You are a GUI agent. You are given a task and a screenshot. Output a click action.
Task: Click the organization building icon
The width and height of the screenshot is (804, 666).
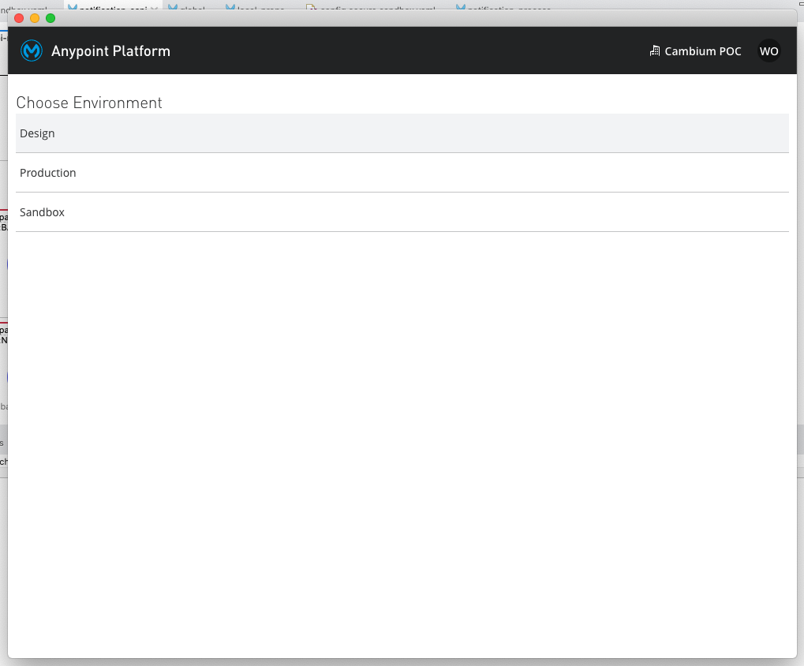654,51
